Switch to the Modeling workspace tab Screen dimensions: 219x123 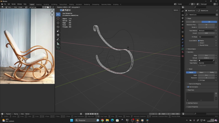[39, 4]
